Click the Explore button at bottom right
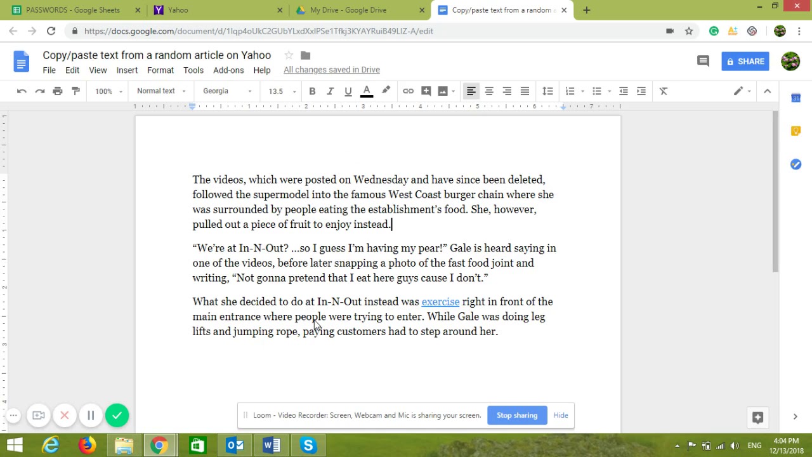Viewport: 812px width, 457px height. click(x=757, y=417)
